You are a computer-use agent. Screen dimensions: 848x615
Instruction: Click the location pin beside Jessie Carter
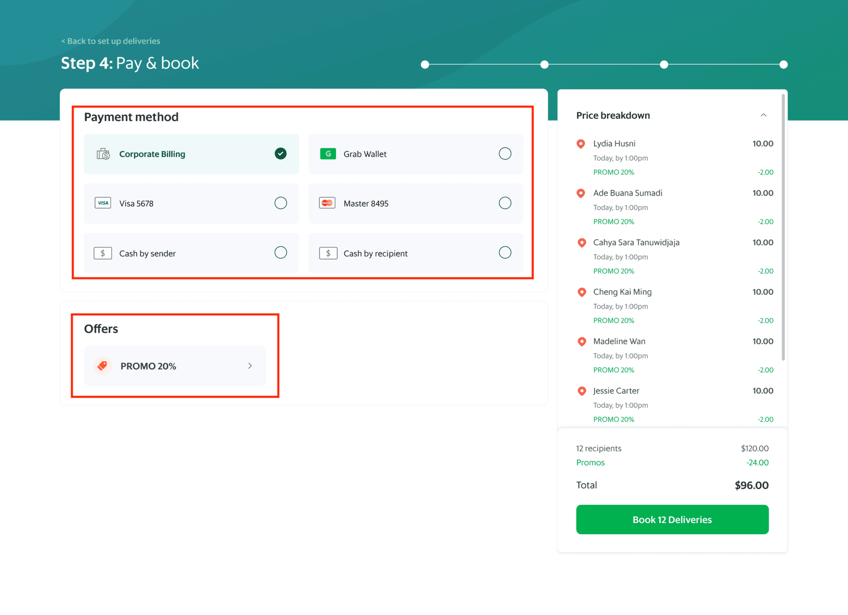coord(581,391)
